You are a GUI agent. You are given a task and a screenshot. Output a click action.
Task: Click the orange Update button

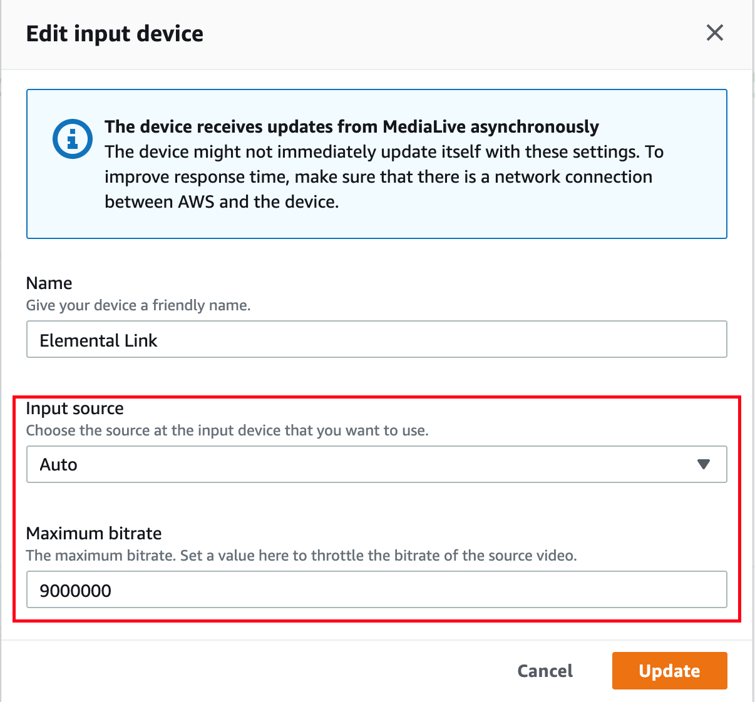pyautogui.click(x=669, y=671)
